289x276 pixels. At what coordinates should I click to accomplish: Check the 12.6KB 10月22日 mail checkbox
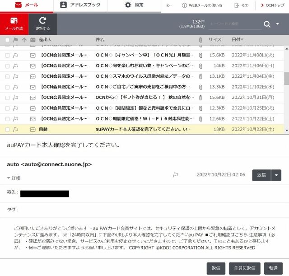(7, 119)
